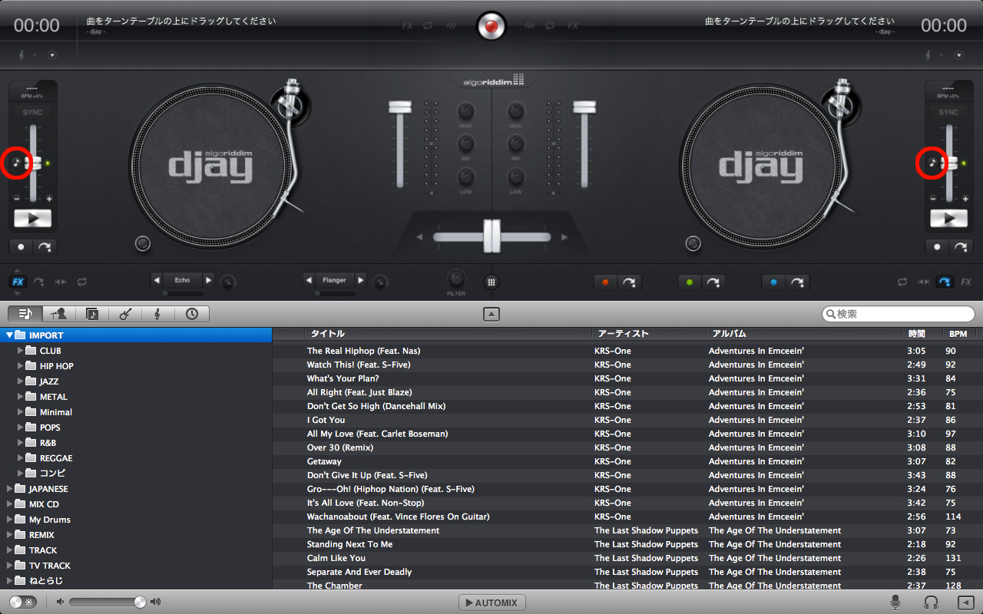The width and height of the screenshot is (983, 614).
Task: Start recording with the red record button
Action: [x=491, y=26]
